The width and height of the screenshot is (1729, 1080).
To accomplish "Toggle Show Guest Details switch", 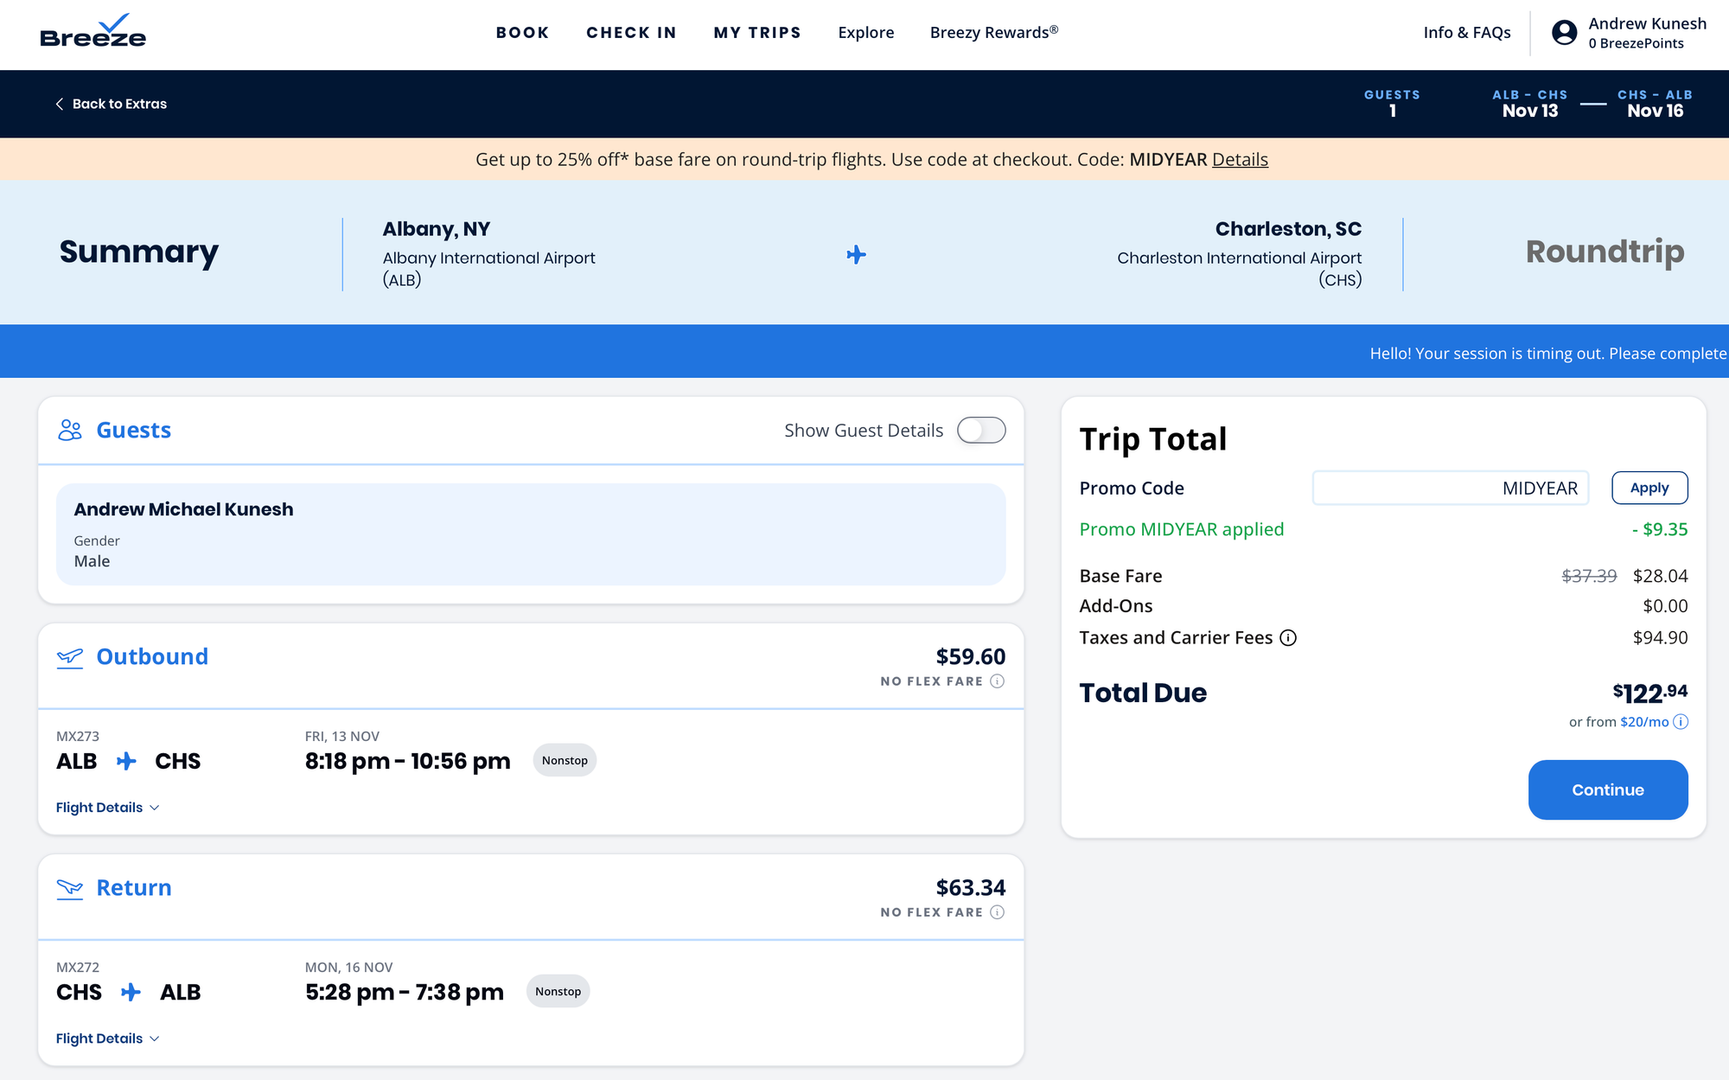I will [981, 431].
